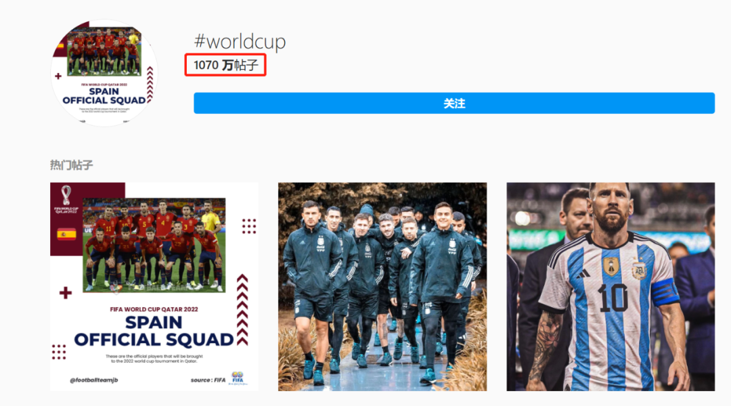Click the @footballteamjb handle text
731x406 pixels.
[93, 380]
